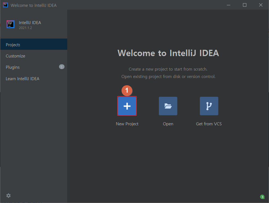Click the Plugins update count badge

click(62, 67)
